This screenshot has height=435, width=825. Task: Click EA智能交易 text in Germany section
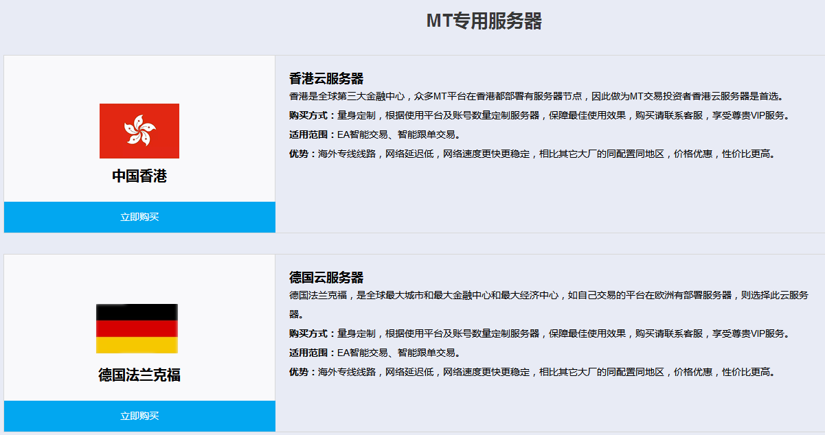[x=363, y=353]
